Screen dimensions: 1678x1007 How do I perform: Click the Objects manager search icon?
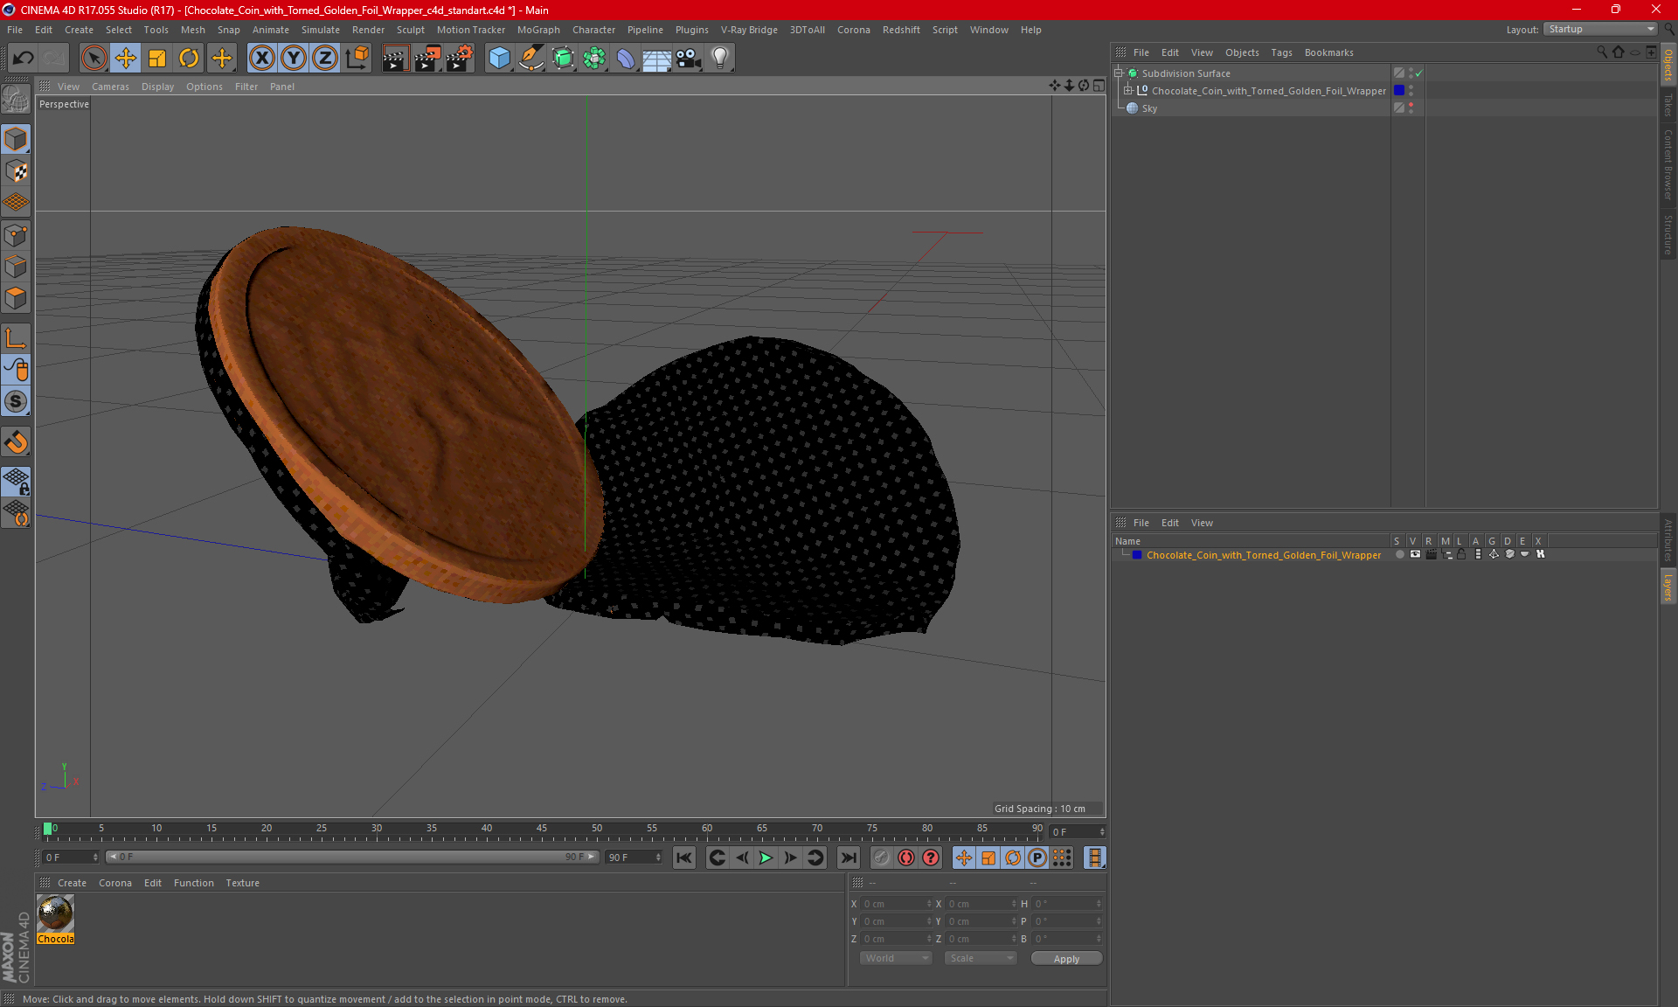1602,52
